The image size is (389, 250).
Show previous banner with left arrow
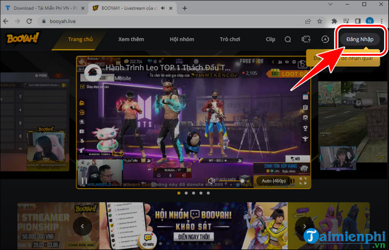coord(82,226)
